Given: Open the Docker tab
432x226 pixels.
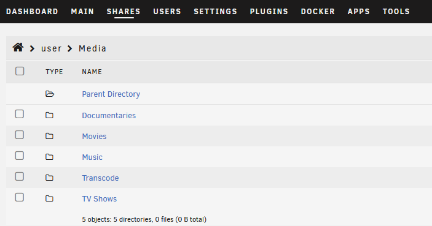Looking at the screenshot, I should pos(318,12).
